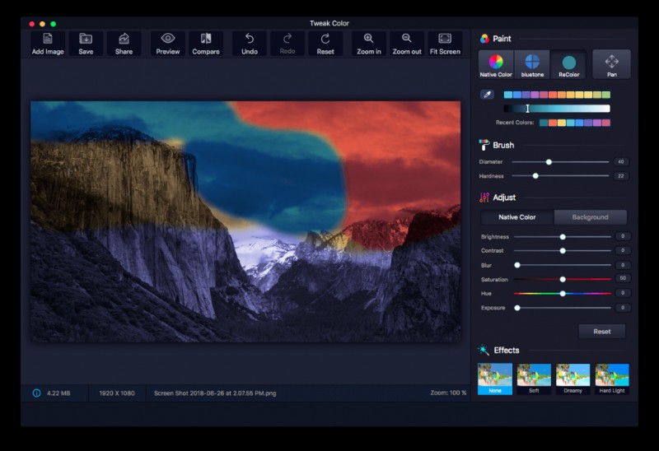Click the Hue slider handle
Viewport: 659px width, 451px height.
coord(563,294)
